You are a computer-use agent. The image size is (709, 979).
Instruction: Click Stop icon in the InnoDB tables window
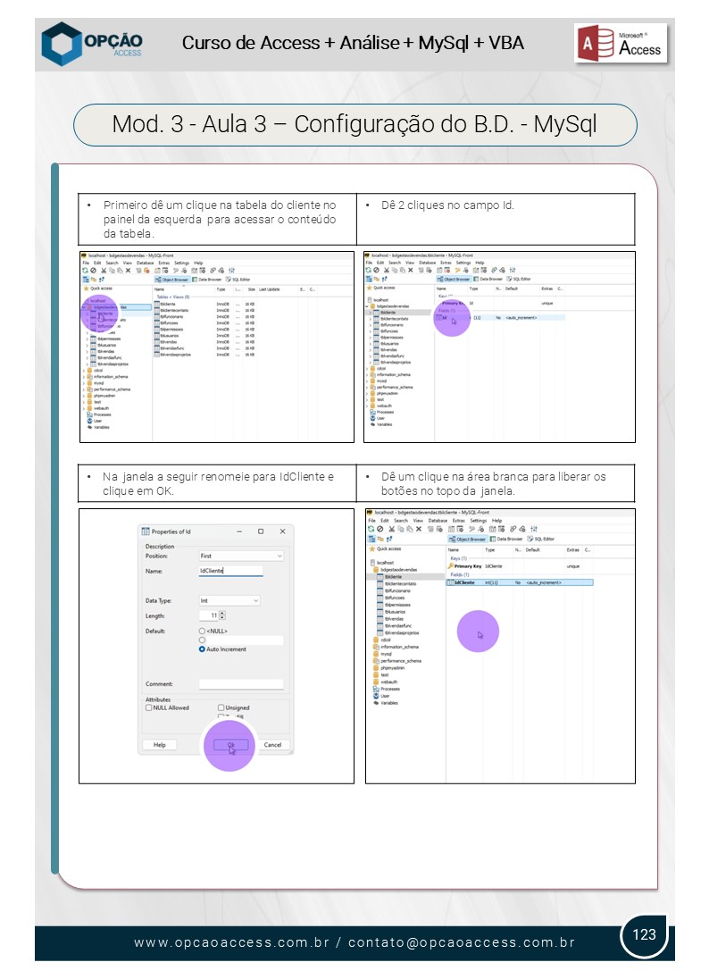point(94,271)
